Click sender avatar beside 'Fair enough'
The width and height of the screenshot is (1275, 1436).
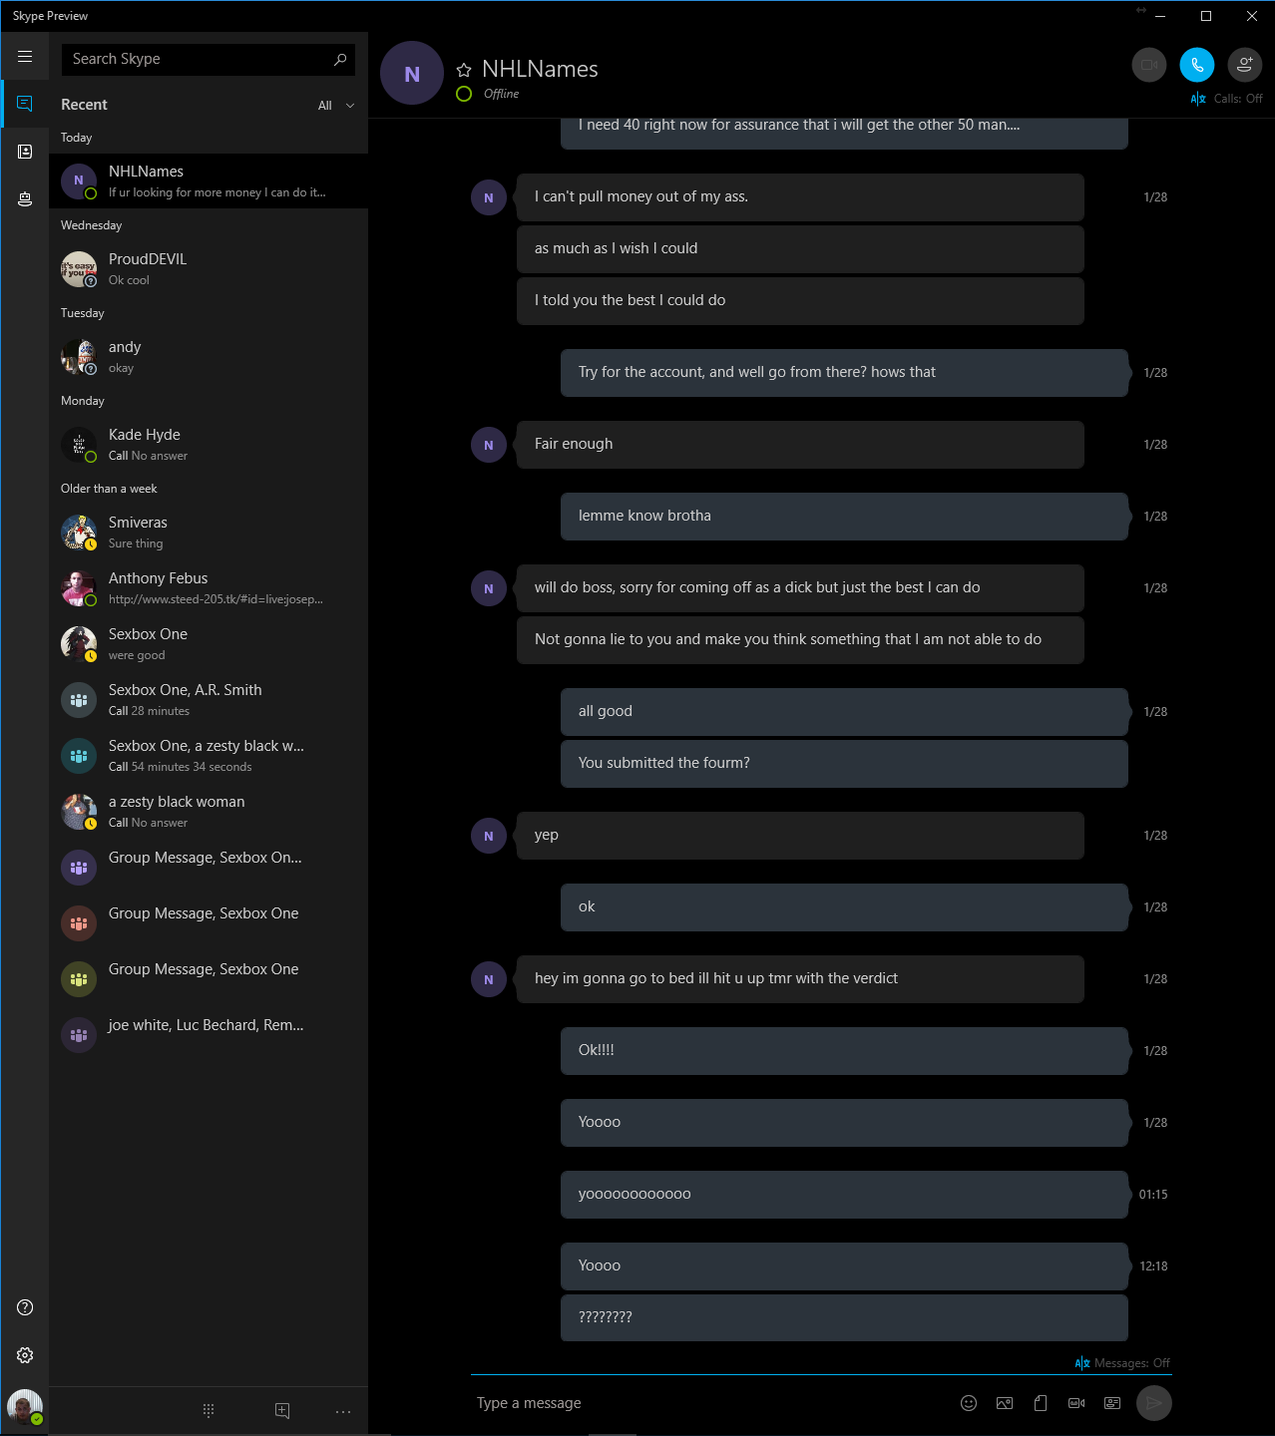(489, 445)
